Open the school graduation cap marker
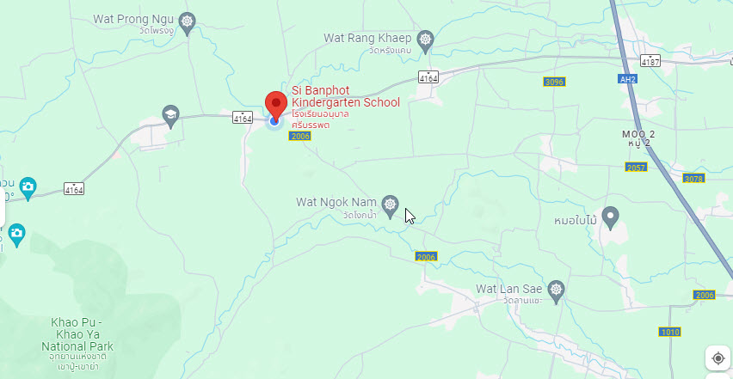 (170, 116)
